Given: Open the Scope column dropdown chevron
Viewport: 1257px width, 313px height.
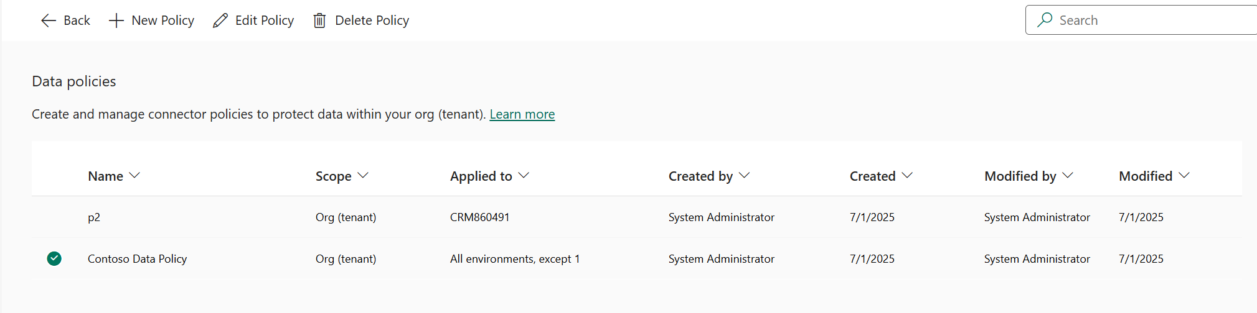Looking at the screenshot, I should (363, 176).
